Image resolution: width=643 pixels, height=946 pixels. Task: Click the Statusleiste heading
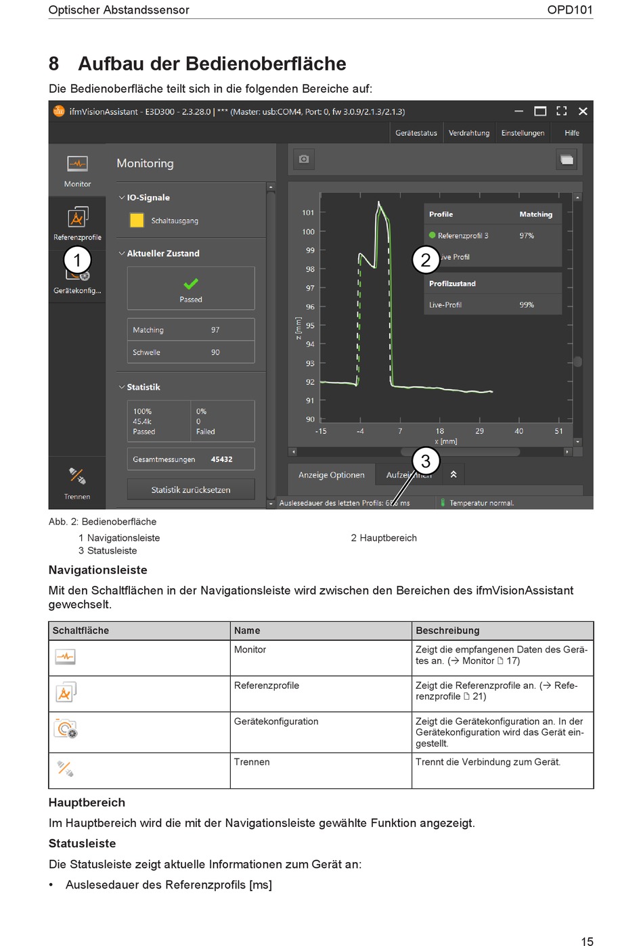click(83, 843)
